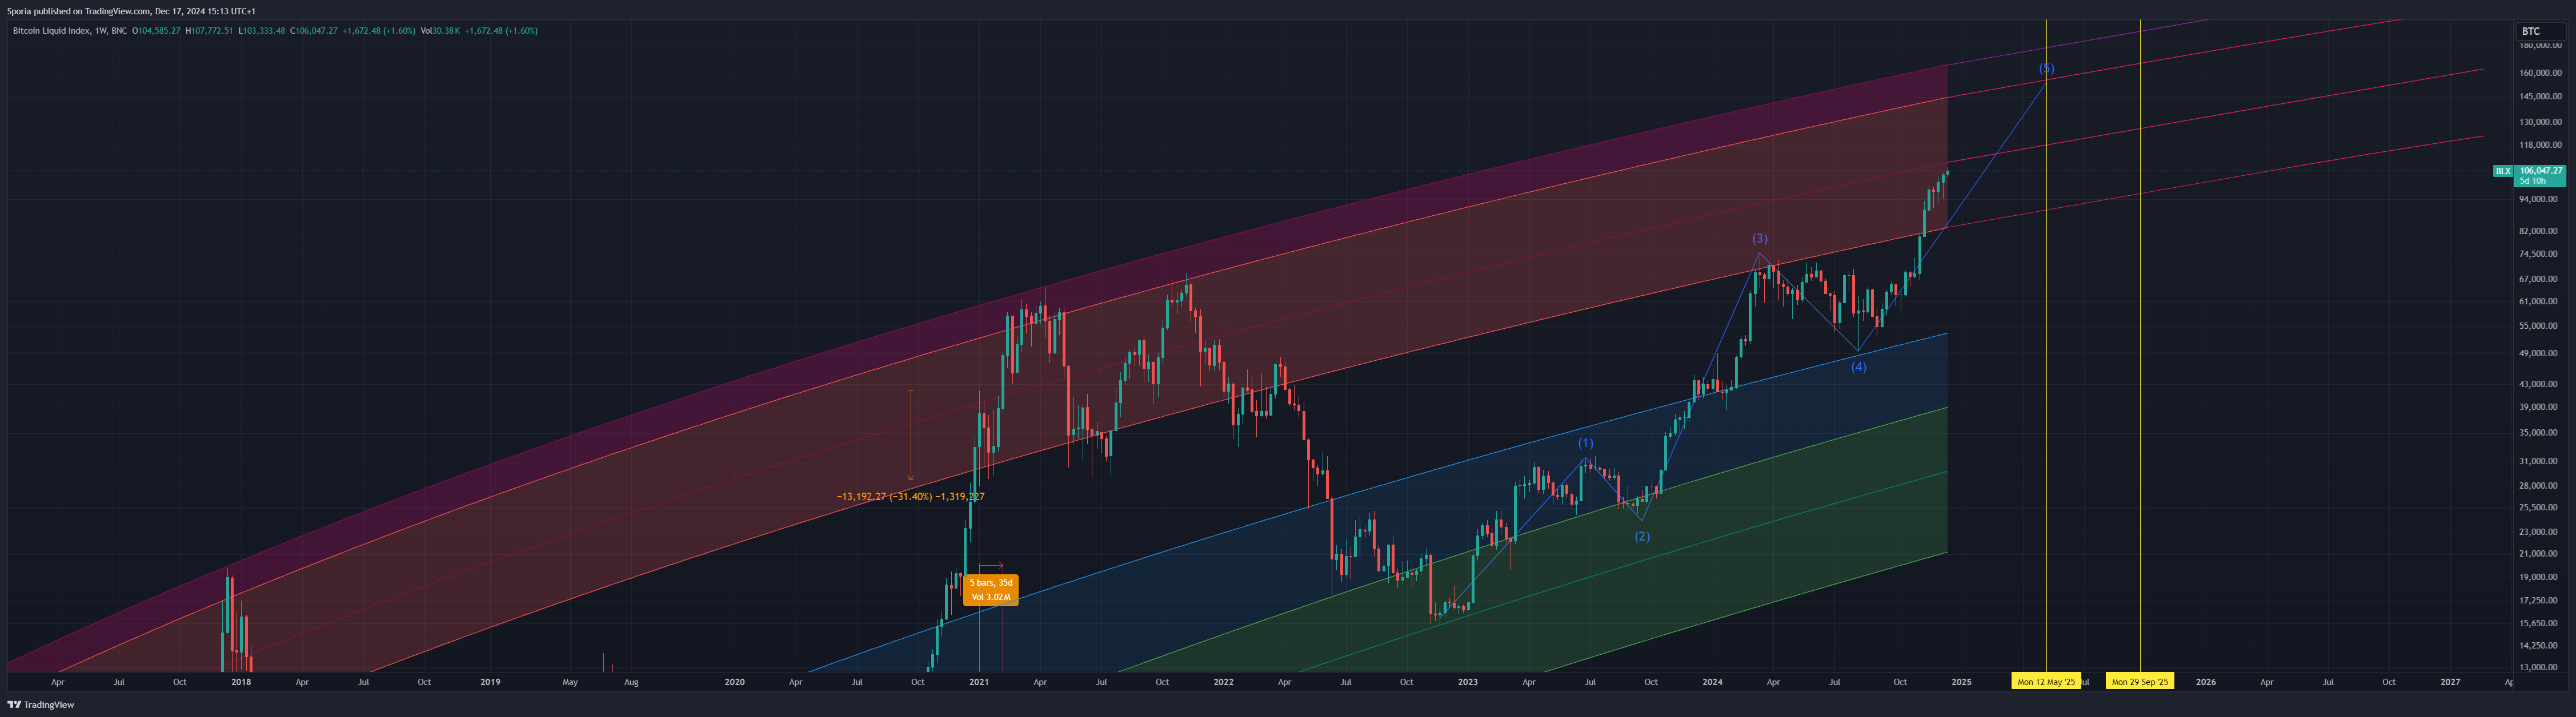This screenshot has width=2576, height=717.
Task: Click the 'Bitcoin Liquid Index, 1W, BNC' title
Action: [69, 31]
